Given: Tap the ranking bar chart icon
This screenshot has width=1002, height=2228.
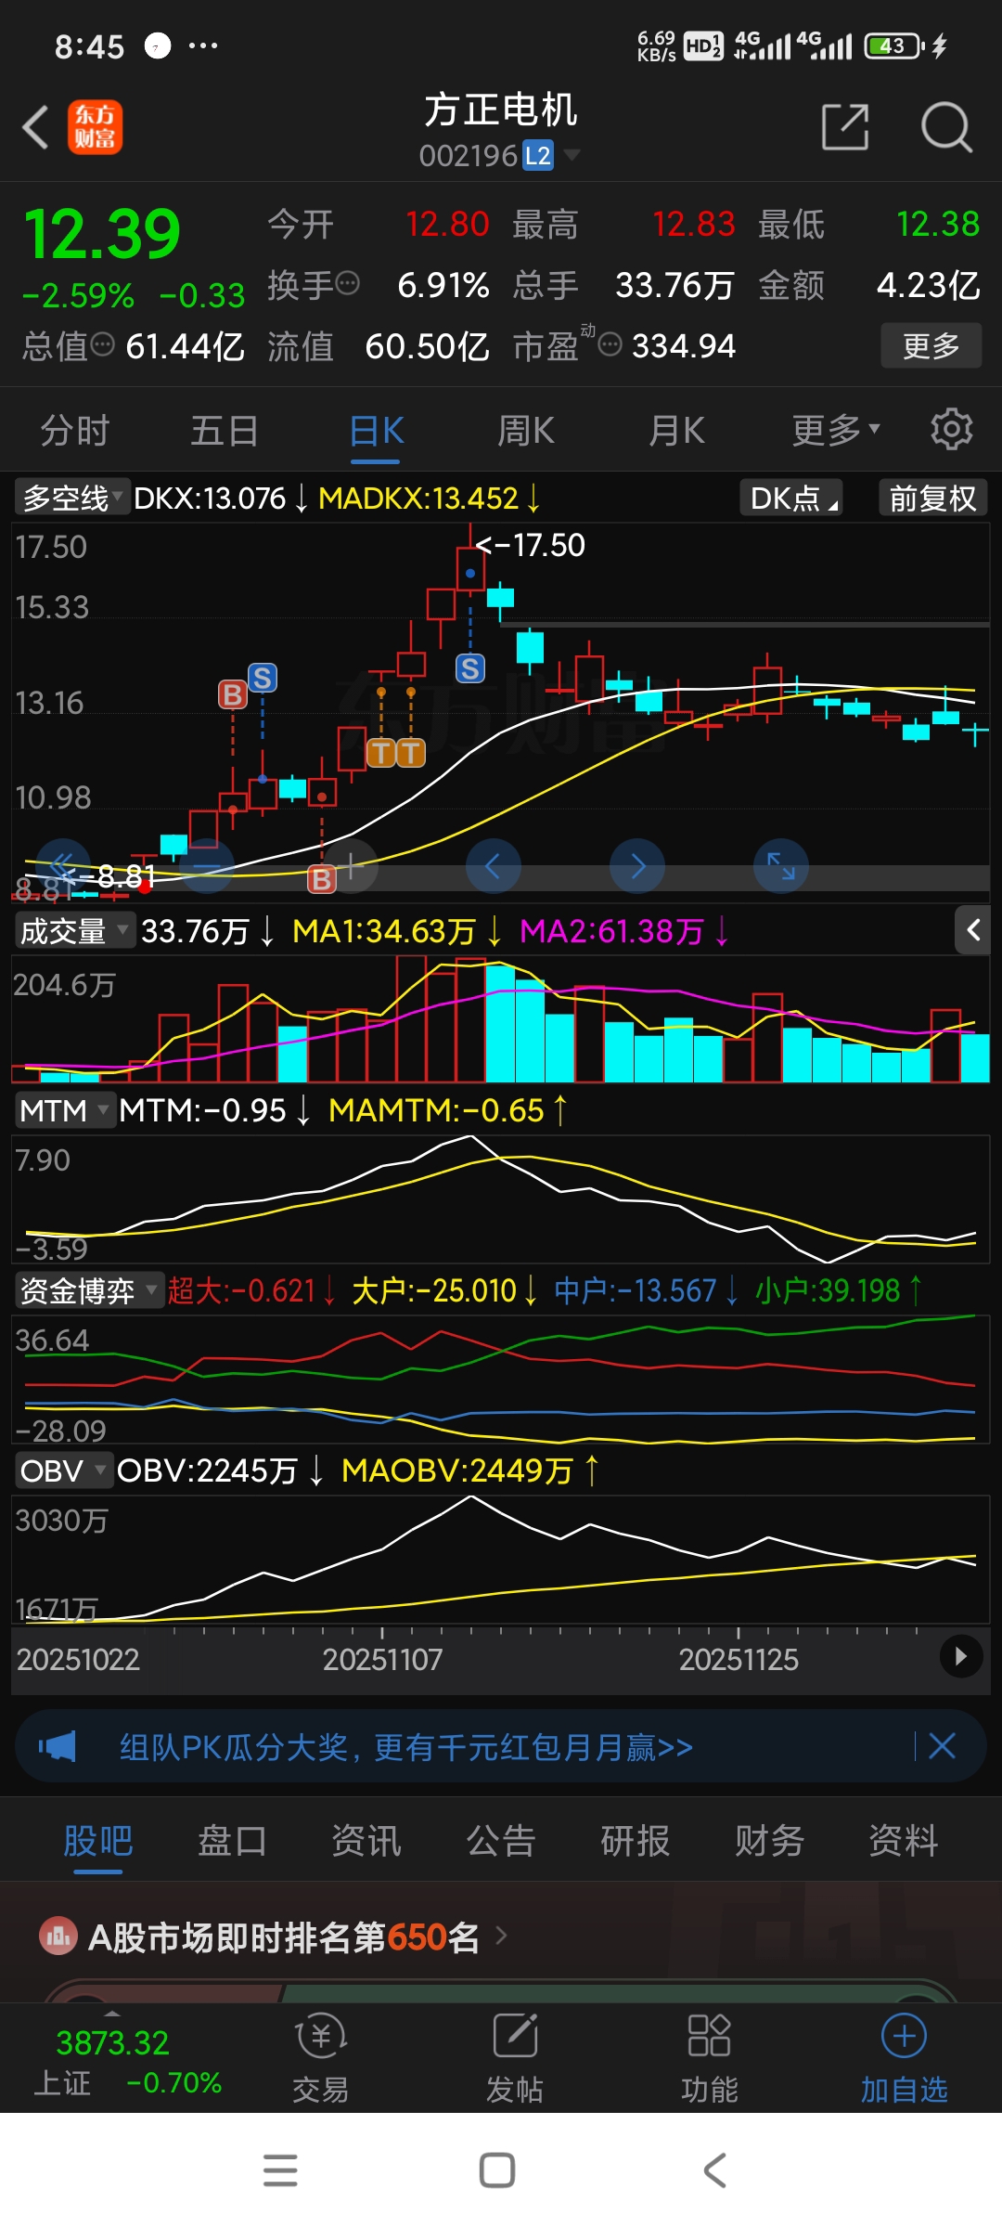Looking at the screenshot, I should [58, 1937].
